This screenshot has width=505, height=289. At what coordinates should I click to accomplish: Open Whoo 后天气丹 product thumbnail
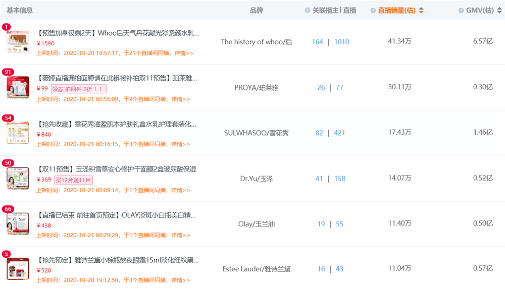click(x=18, y=42)
